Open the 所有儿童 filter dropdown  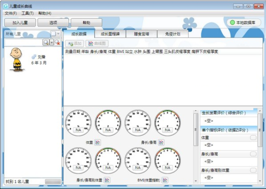pos(55,34)
